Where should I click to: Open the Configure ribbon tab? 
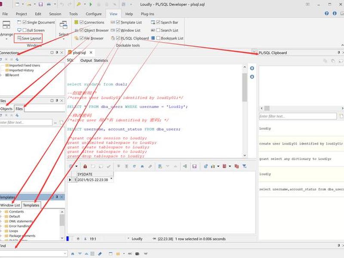[x=94, y=14]
